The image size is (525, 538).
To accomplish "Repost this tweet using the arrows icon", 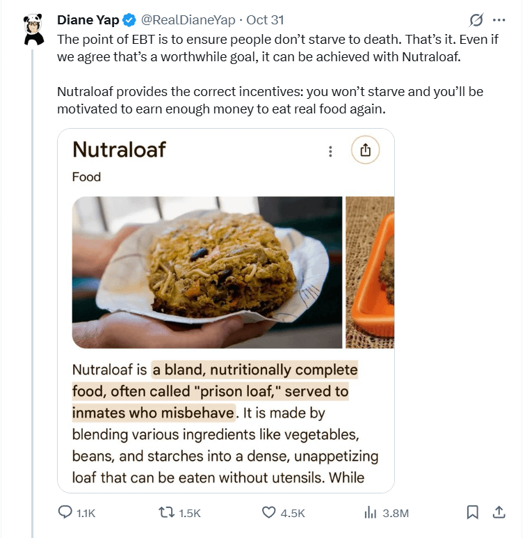I will pos(167,513).
